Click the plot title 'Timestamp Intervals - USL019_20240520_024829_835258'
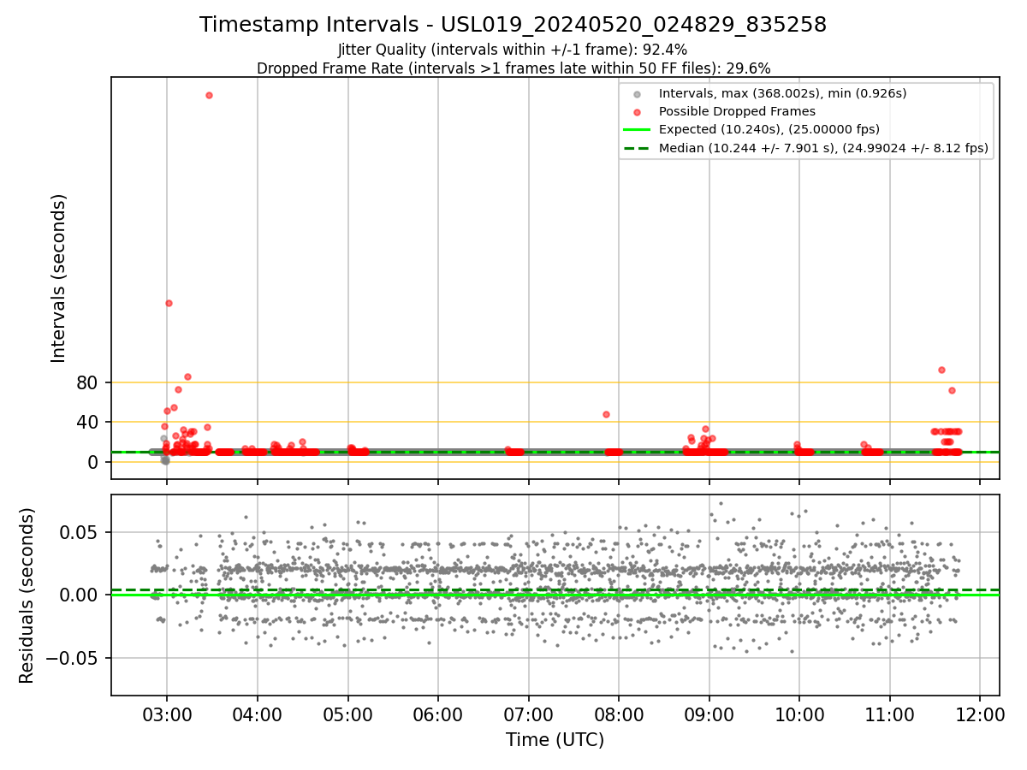Screen dimensions: 1027x770 pos(513,25)
